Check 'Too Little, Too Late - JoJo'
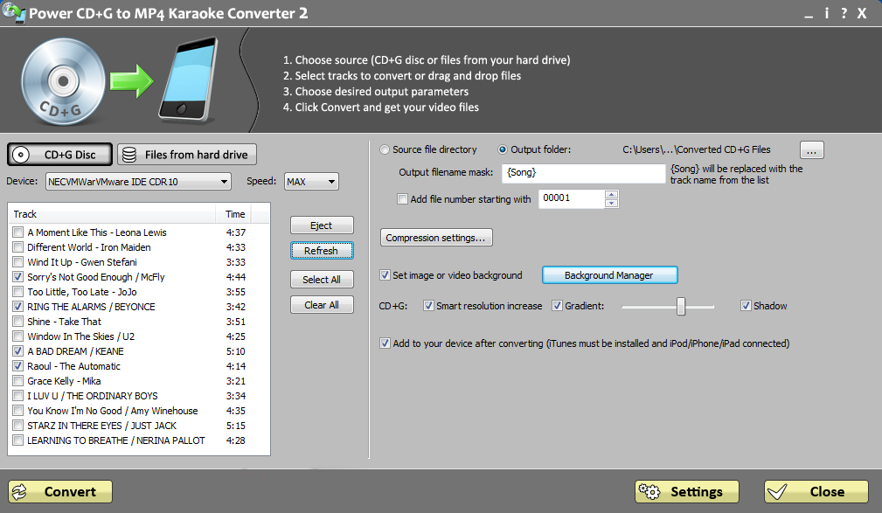This screenshot has height=513, width=882. tap(18, 292)
